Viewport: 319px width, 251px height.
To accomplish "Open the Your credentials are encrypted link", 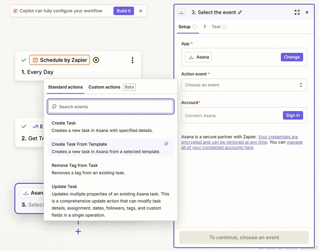I will click(x=240, y=139).
